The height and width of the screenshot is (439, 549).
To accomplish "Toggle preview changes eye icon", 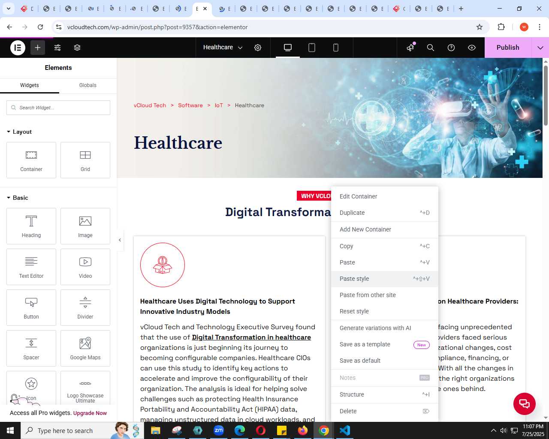I will [x=472, y=48].
